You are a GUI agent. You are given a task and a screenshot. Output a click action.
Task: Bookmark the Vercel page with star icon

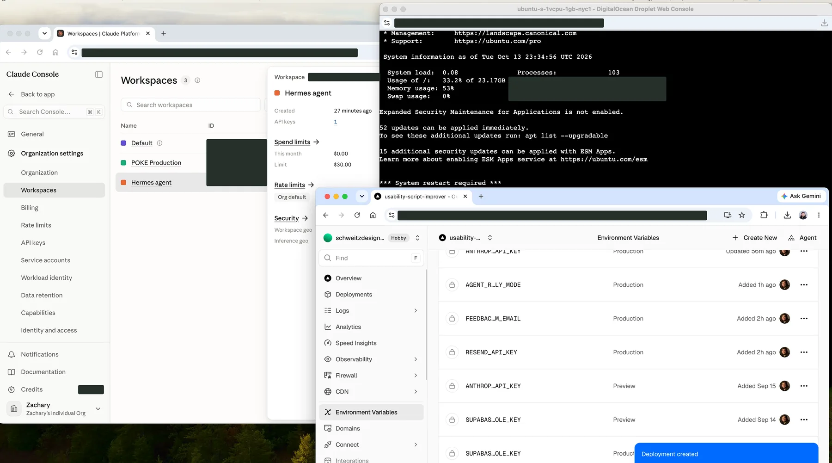click(742, 215)
